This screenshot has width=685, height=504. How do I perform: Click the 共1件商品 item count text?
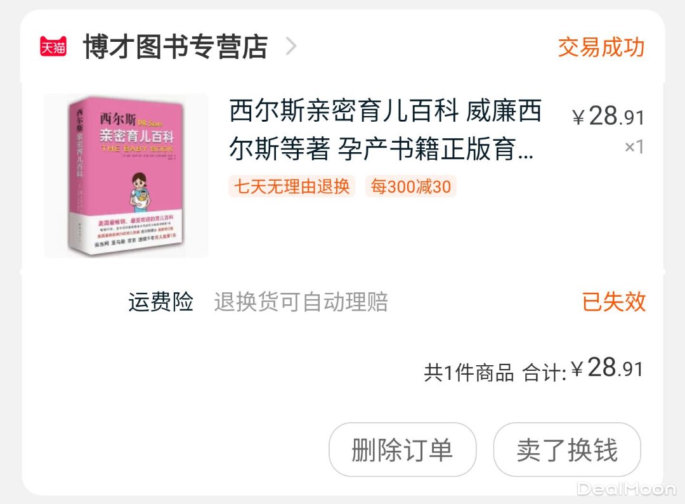(469, 373)
